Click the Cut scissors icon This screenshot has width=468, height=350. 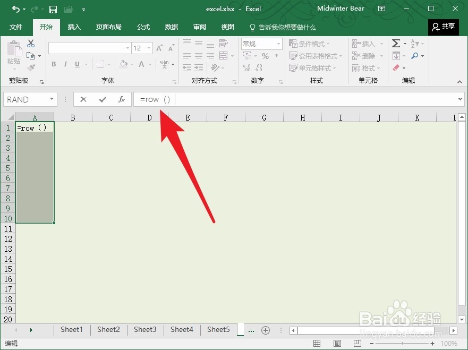click(x=31, y=44)
